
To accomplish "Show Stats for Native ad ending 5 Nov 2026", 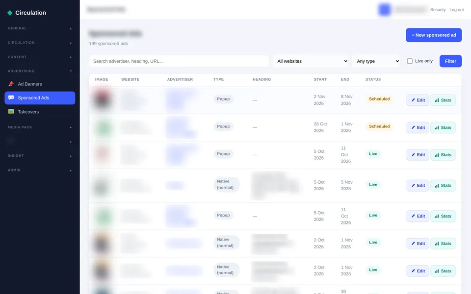I will (443, 185).
